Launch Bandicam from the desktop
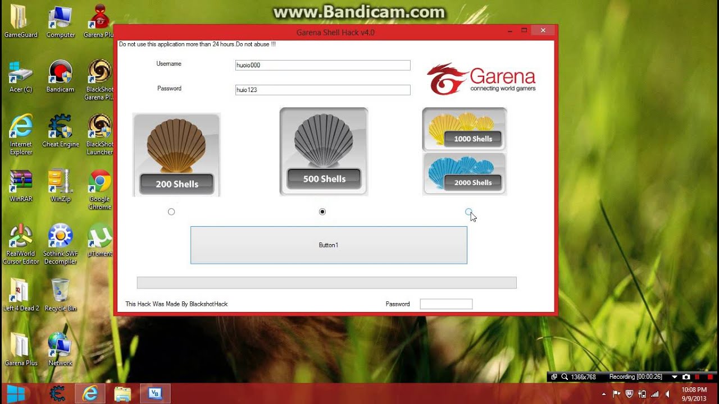Screen dimensions: 719x404 (x=60, y=76)
